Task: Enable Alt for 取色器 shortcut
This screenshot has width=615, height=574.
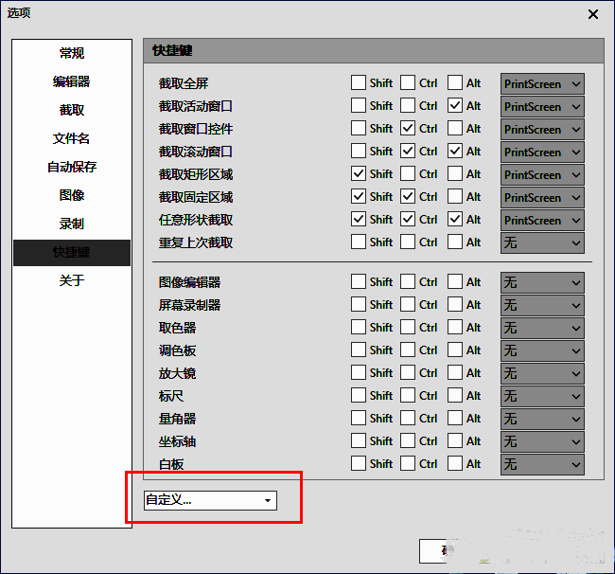Action: (455, 328)
